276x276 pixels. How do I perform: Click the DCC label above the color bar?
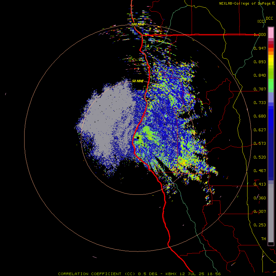pos(269,18)
